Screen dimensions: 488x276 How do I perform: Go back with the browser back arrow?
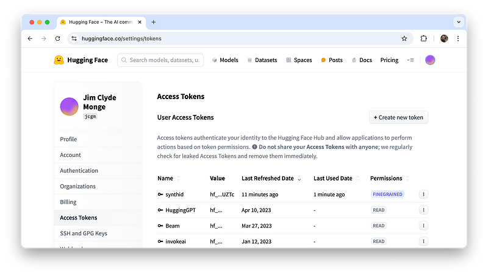click(30, 38)
